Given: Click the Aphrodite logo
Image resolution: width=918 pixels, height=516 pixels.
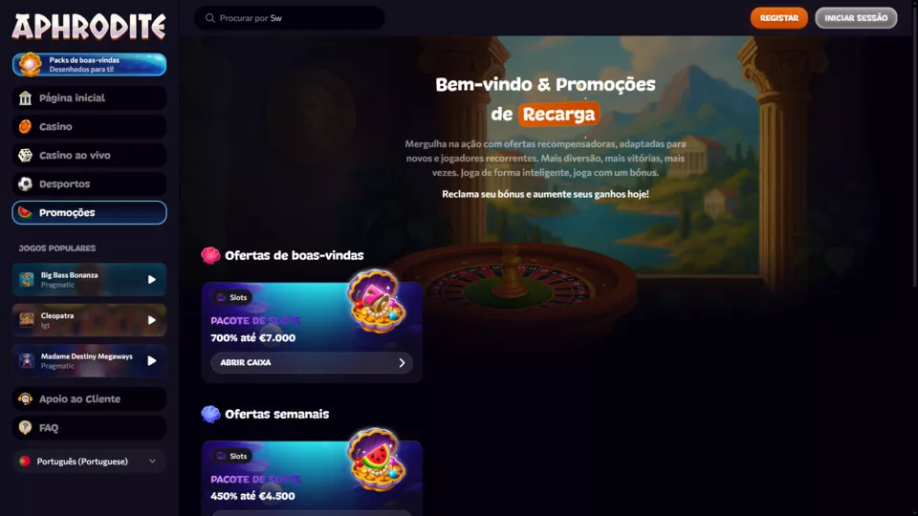Looking at the screenshot, I should 89,27.
